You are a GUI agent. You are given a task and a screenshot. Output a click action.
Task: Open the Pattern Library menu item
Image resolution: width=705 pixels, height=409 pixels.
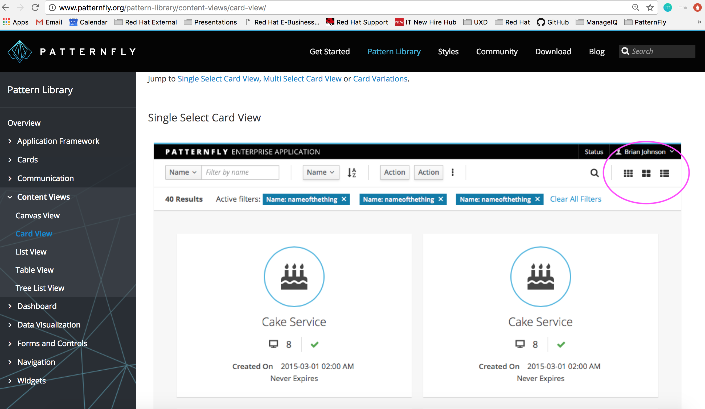[394, 51]
